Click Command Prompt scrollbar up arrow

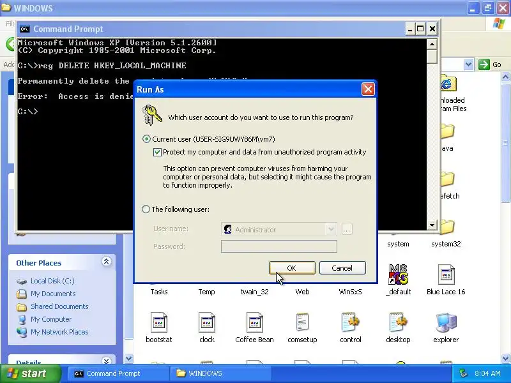[x=432, y=44]
